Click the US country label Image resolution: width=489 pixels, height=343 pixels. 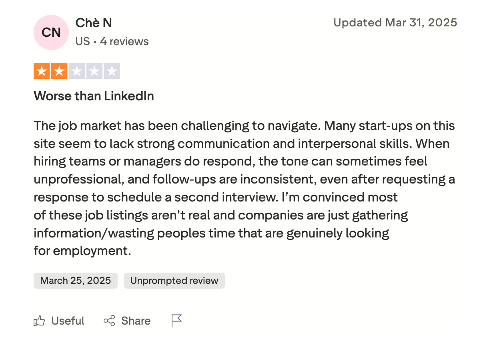tap(82, 42)
